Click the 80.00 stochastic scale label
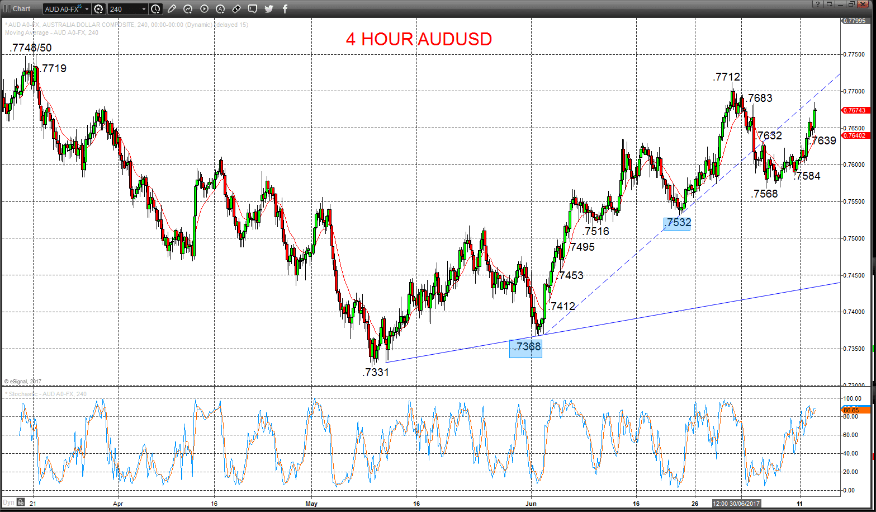Screen dimensions: 876x512 [x=851, y=417]
